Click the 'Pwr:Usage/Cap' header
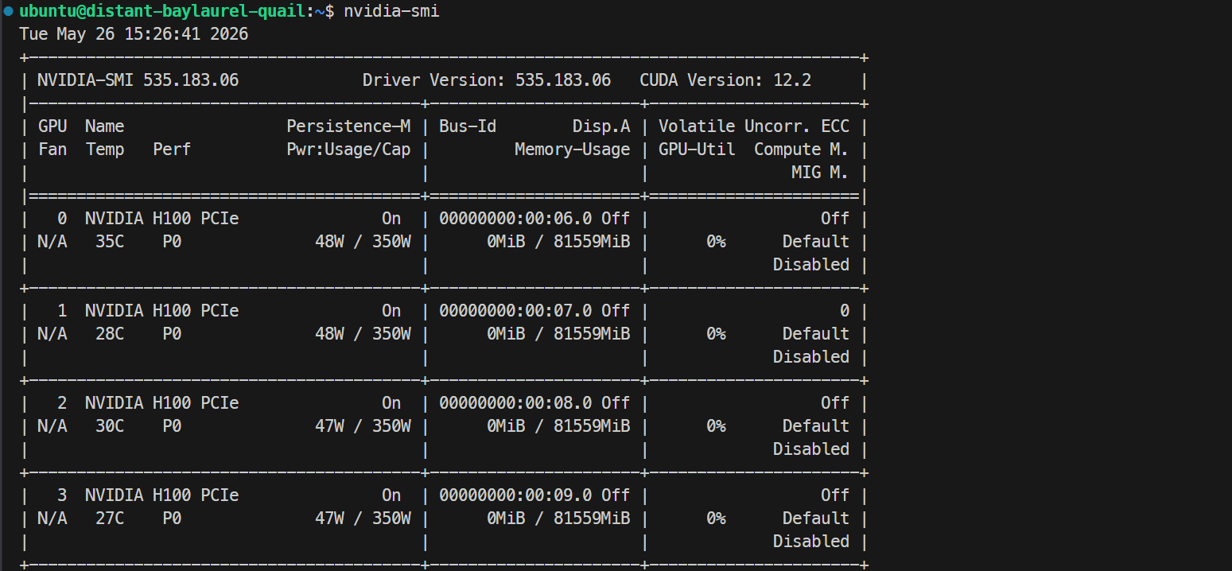The width and height of the screenshot is (1232, 571). click(348, 150)
